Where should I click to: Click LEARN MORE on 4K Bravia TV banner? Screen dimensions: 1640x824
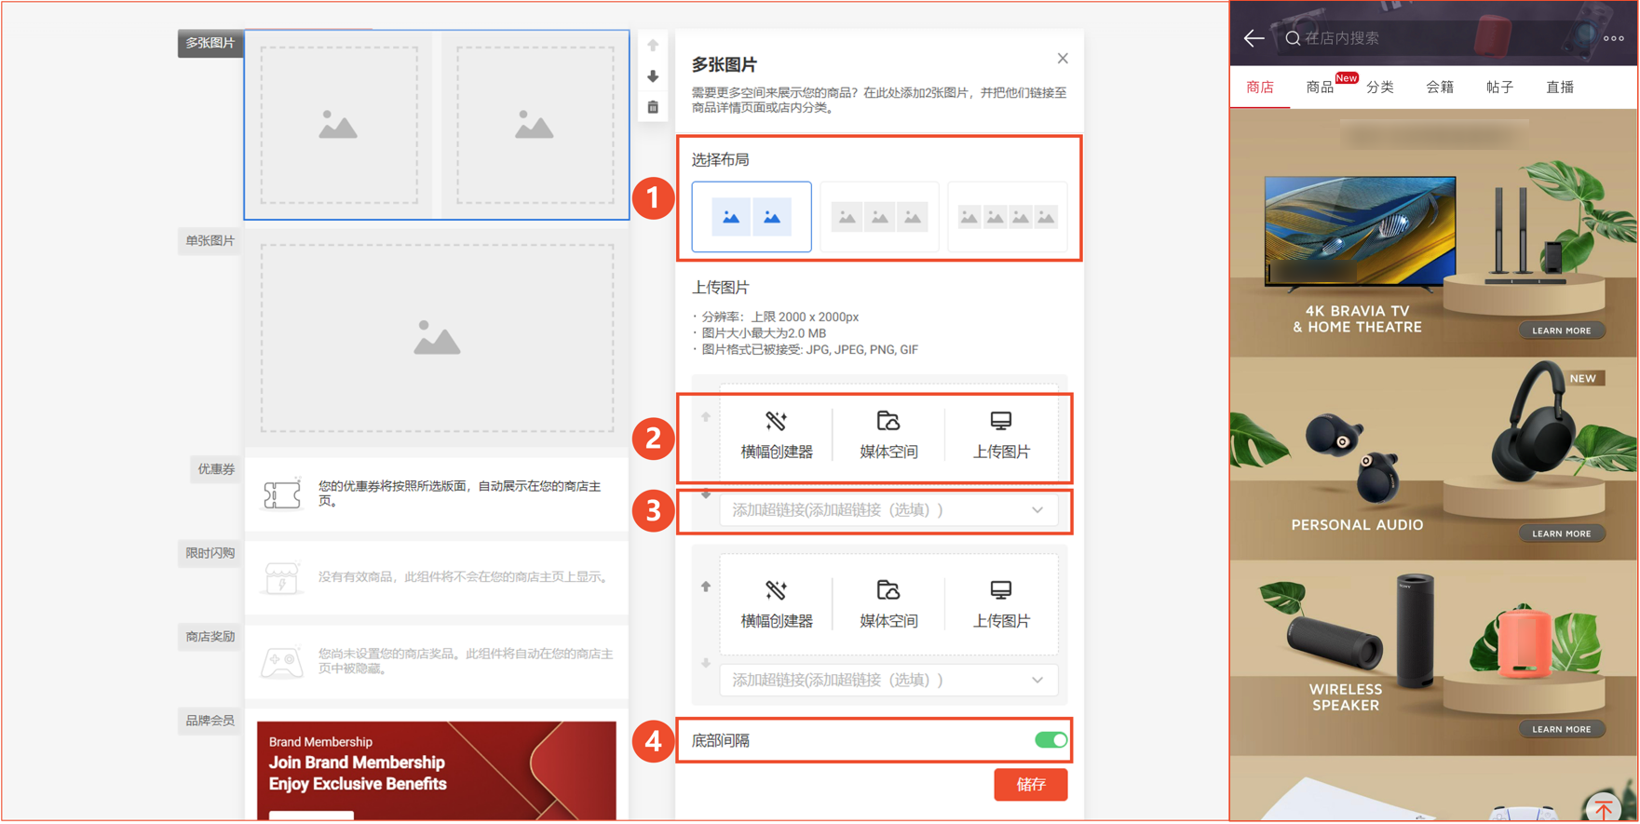click(x=1562, y=331)
